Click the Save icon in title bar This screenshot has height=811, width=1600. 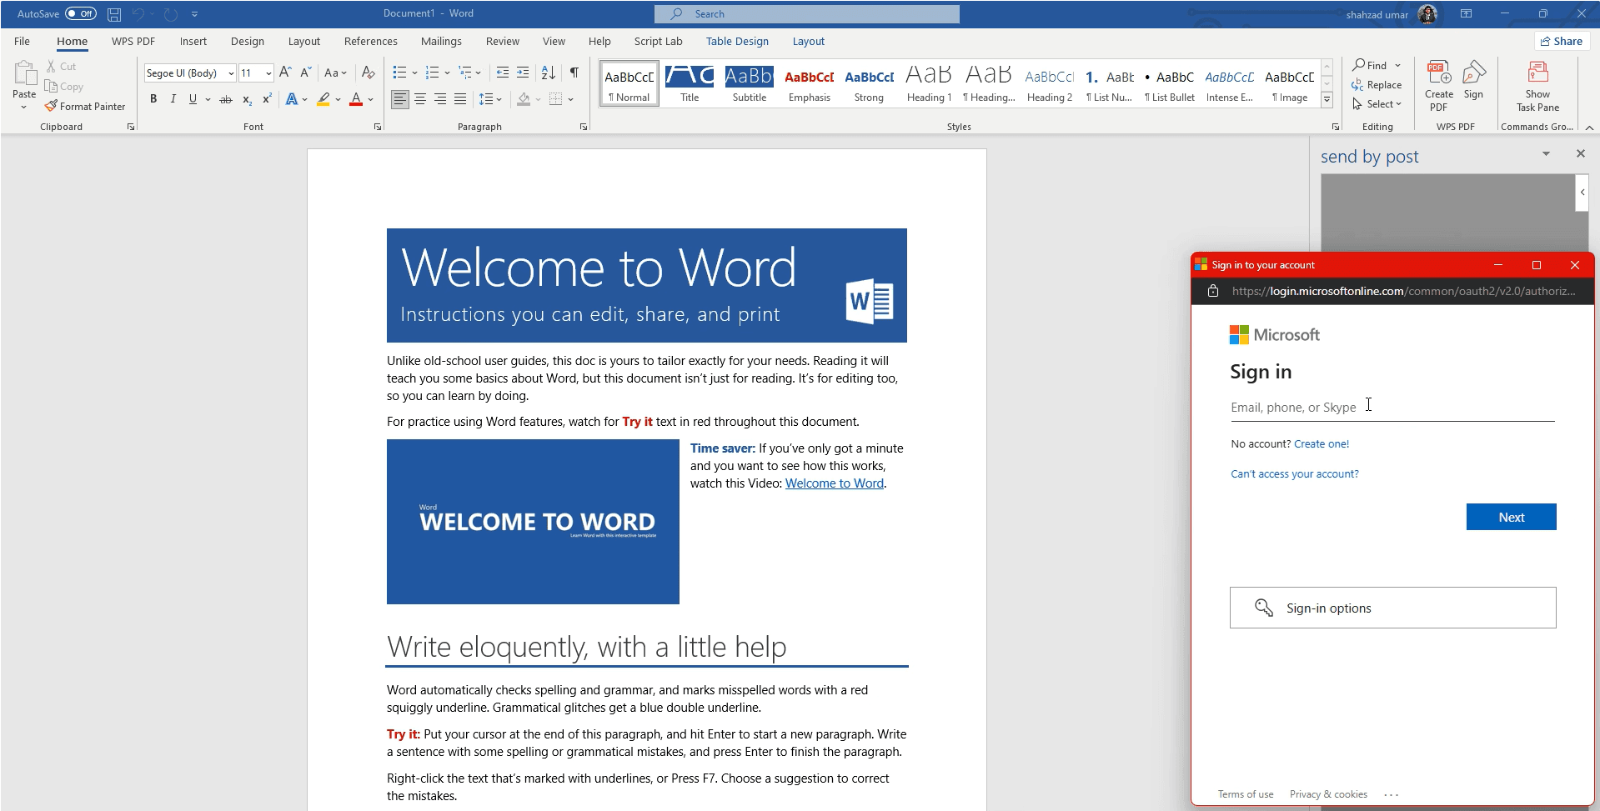(114, 14)
